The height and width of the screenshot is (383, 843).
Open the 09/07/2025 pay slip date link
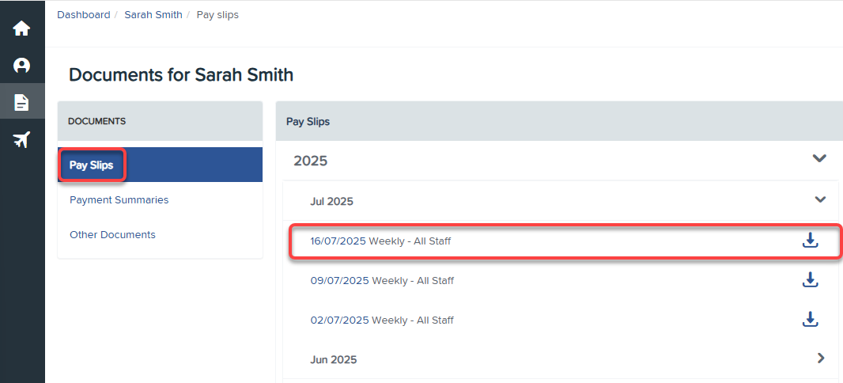(340, 281)
